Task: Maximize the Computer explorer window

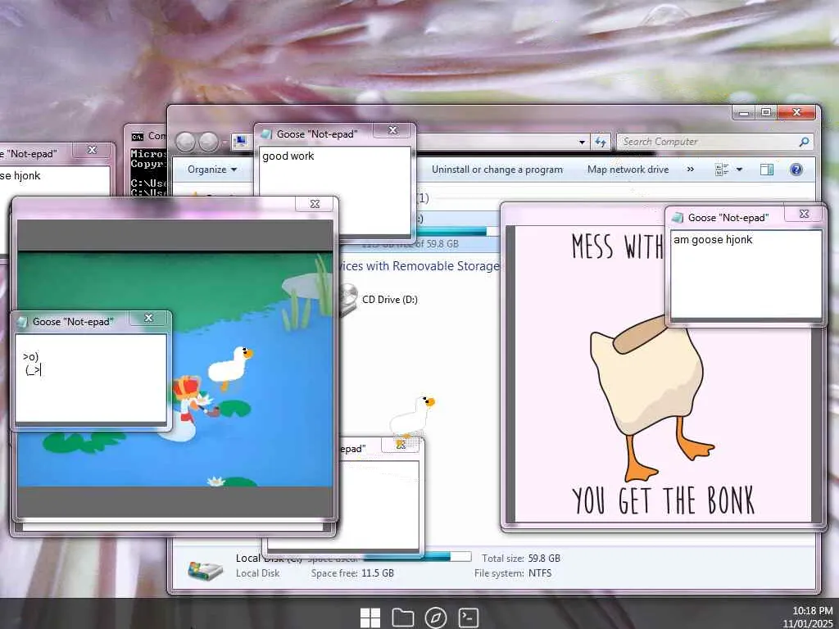Action: pos(766,112)
